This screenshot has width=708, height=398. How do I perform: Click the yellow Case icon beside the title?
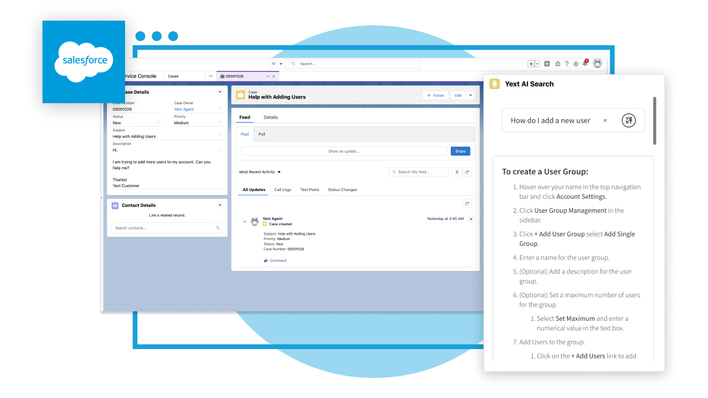point(241,95)
